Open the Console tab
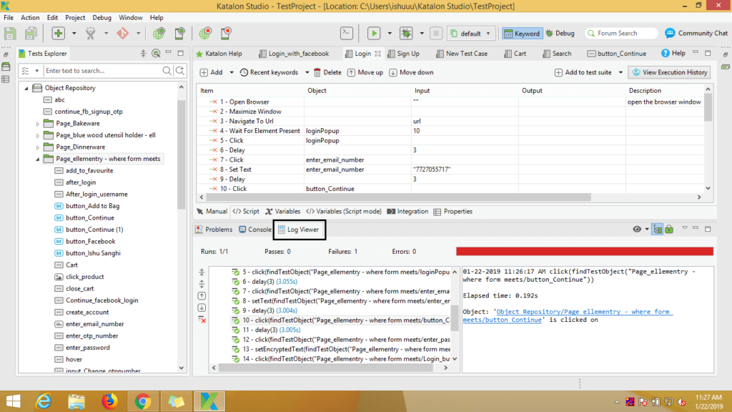The width and height of the screenshot is (732, 412). [x=255, y=230]
